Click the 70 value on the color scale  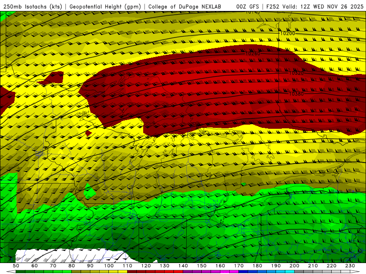[53, 266]
